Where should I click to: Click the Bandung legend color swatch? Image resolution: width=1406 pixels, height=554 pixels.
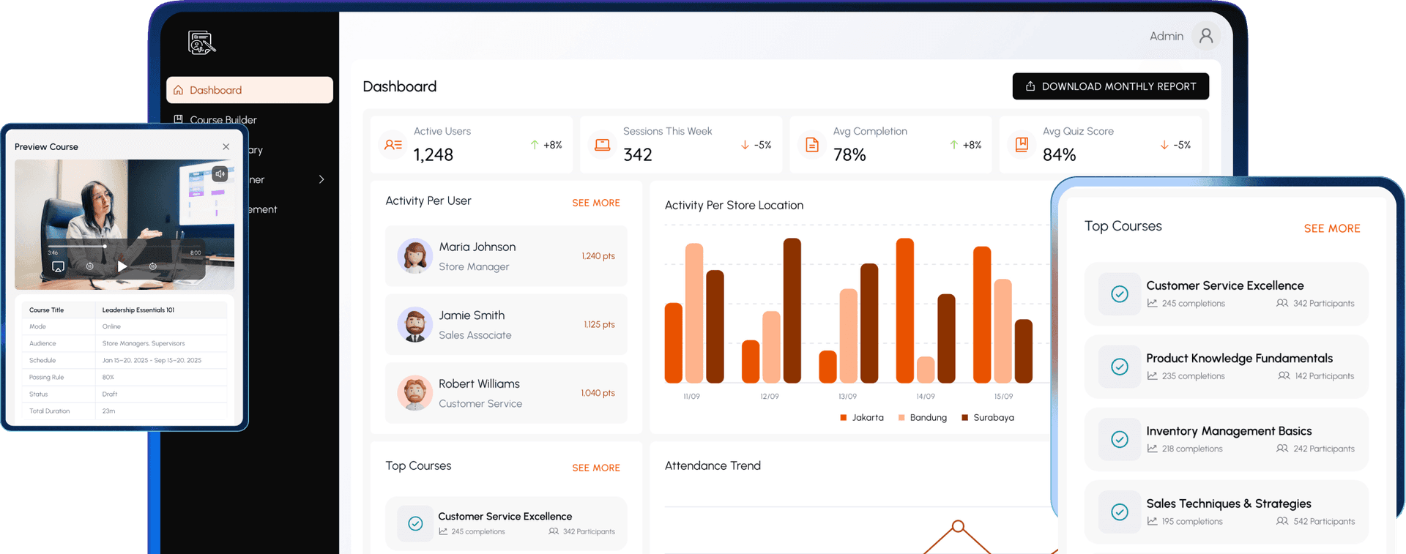coord(901,418)
